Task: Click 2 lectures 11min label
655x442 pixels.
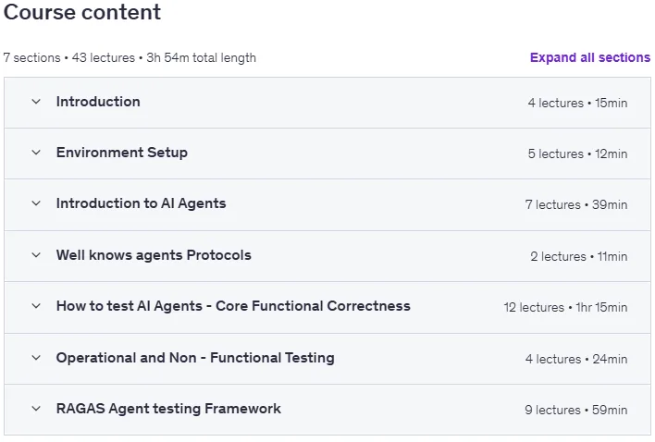Action: pos(579,257)
